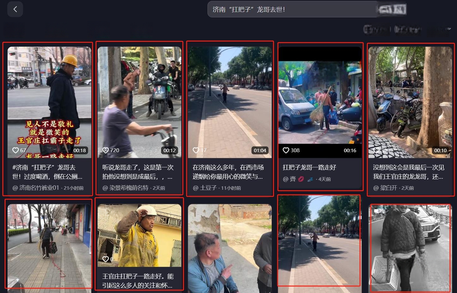Click the 21小时前 timestamp
Screen dimensions: 457x293
coord(74,188)
